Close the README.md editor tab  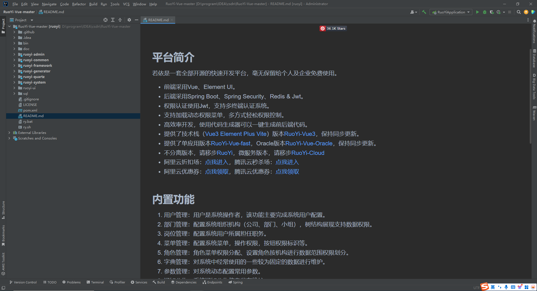(172, 20)
